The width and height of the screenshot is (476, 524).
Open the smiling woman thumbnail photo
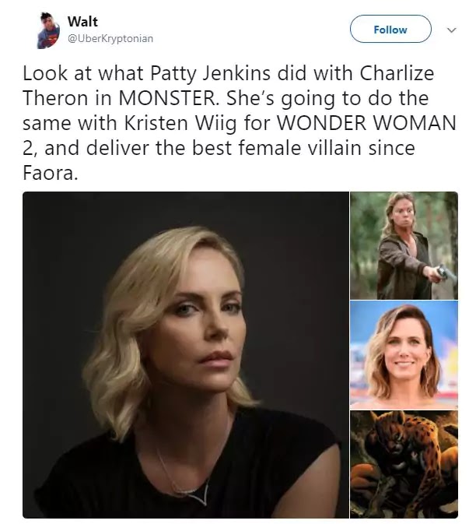(403, 354)
